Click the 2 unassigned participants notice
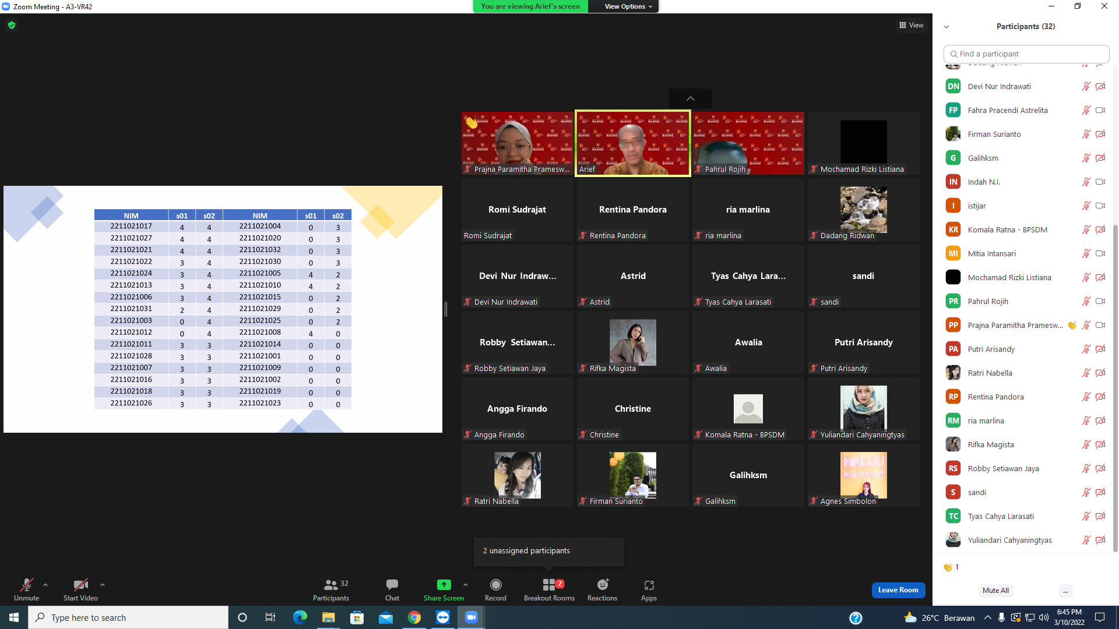The image size is (1119, 629). (x=549, y=551)
